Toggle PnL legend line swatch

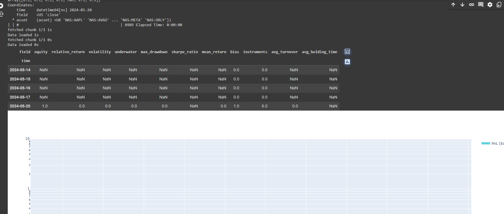(486, 143)
